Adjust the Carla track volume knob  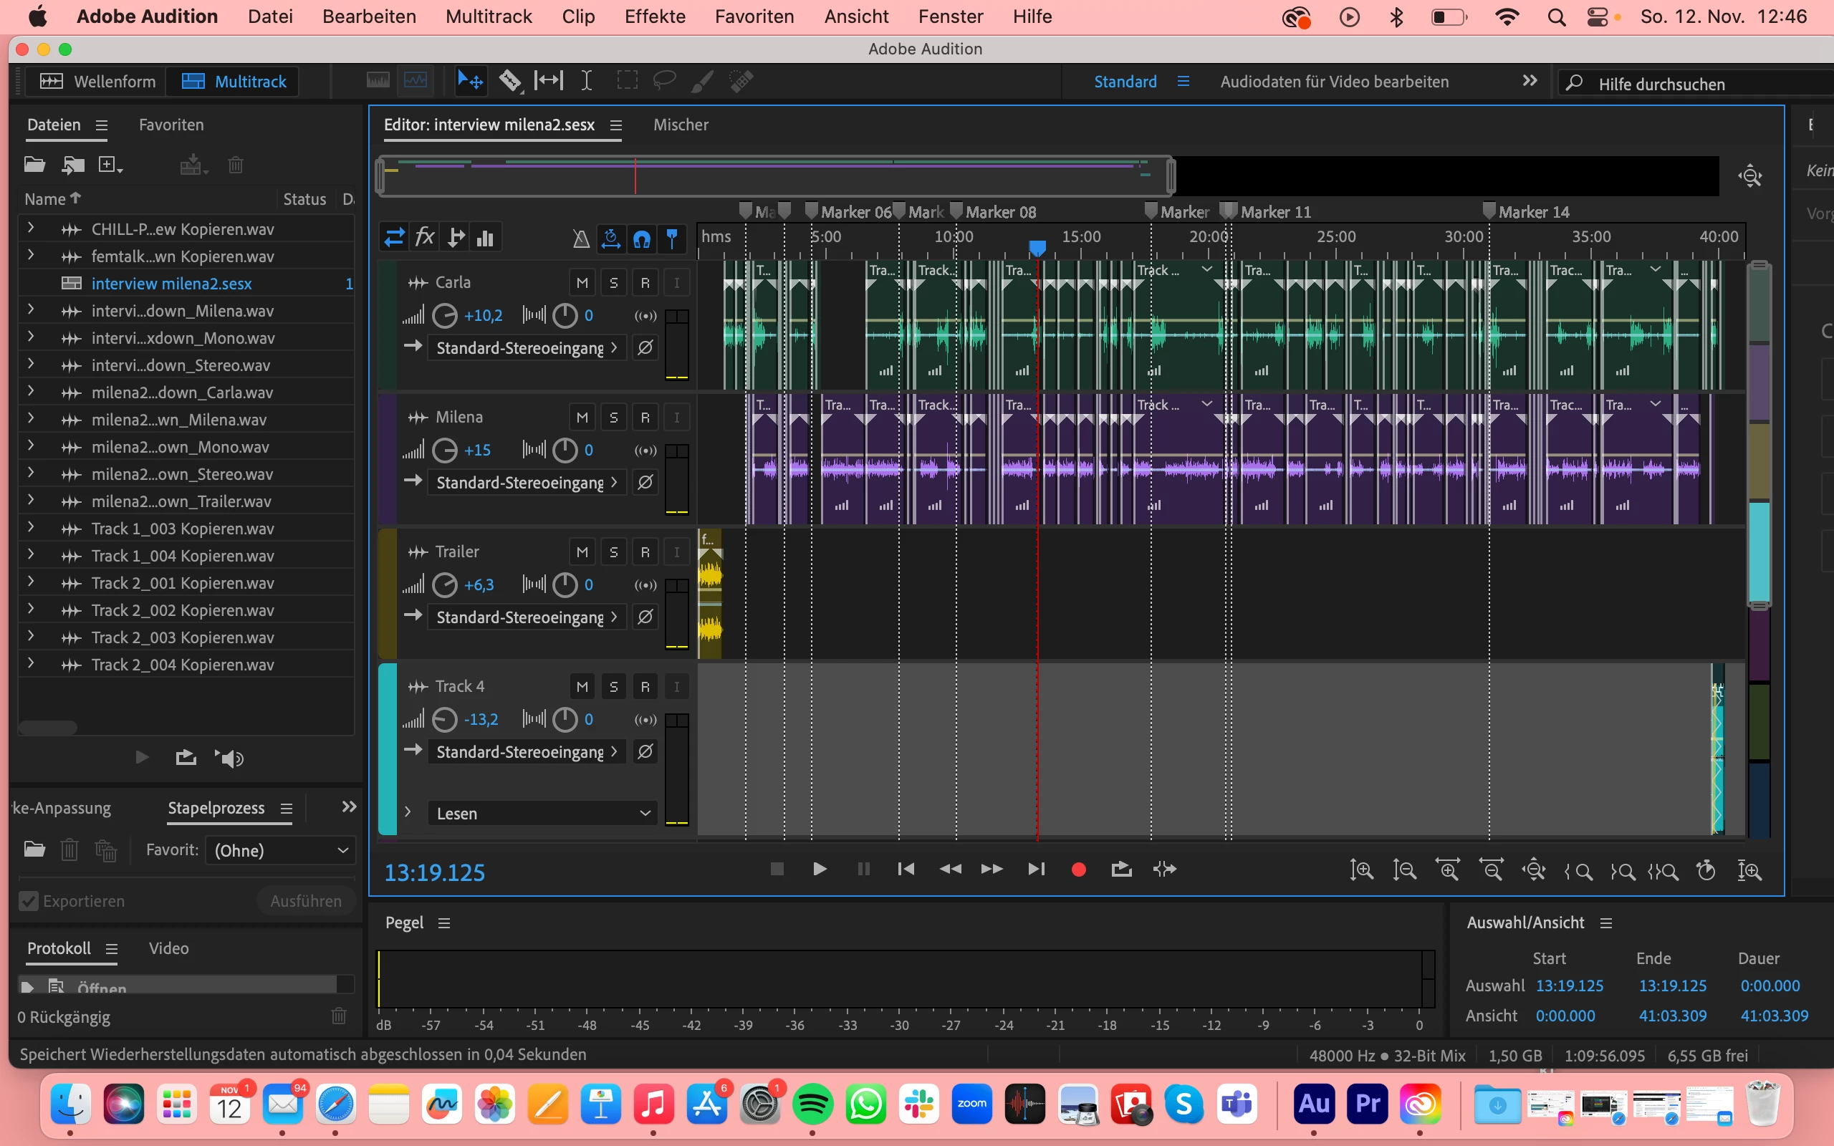[445, 316]
